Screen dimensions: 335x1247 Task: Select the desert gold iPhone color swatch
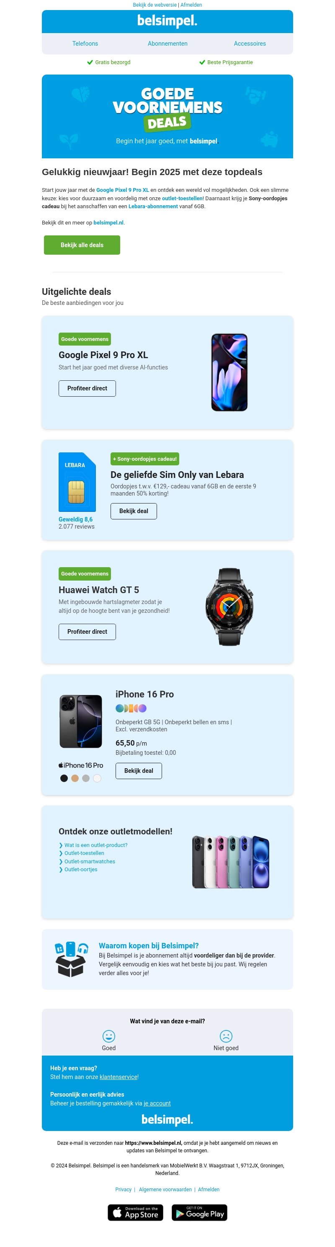click(x=75, y=778)
